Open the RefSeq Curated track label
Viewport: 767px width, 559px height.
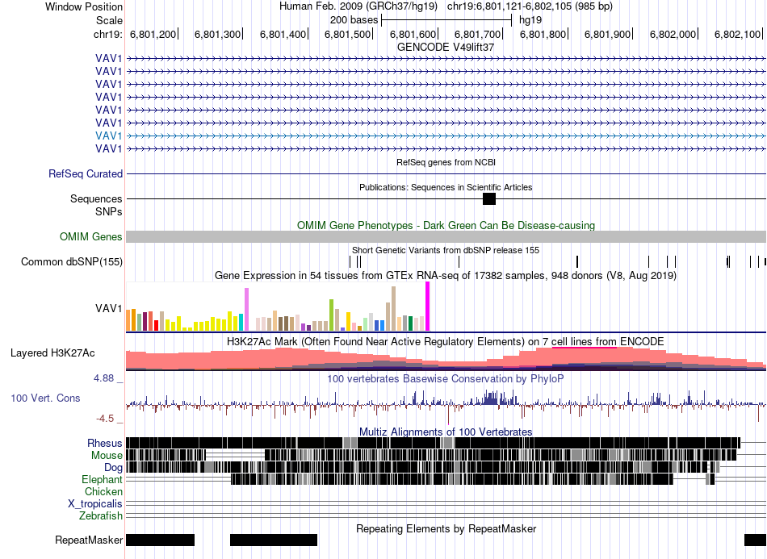pyautogui.click(x=86, y=174)
